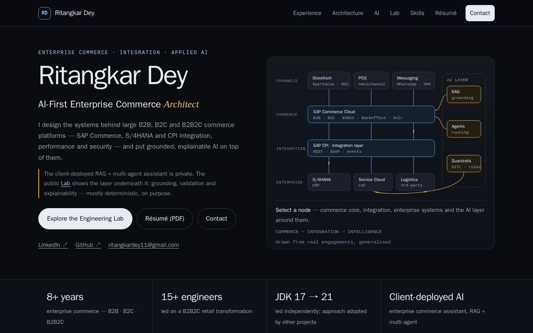Select the Agents routing node
533x333 pixels.
[x=464, y=129]
